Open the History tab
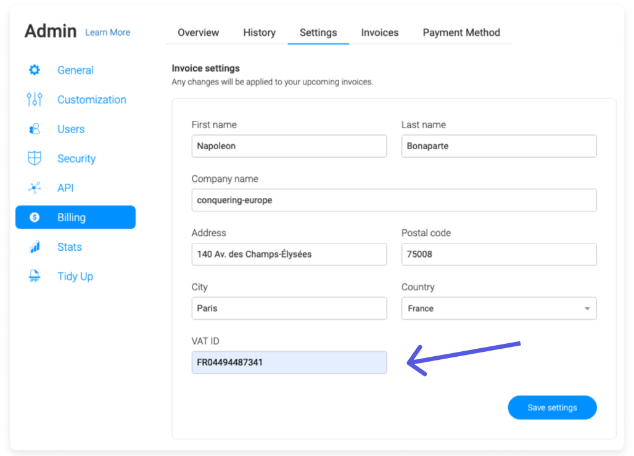 (259, 32)
